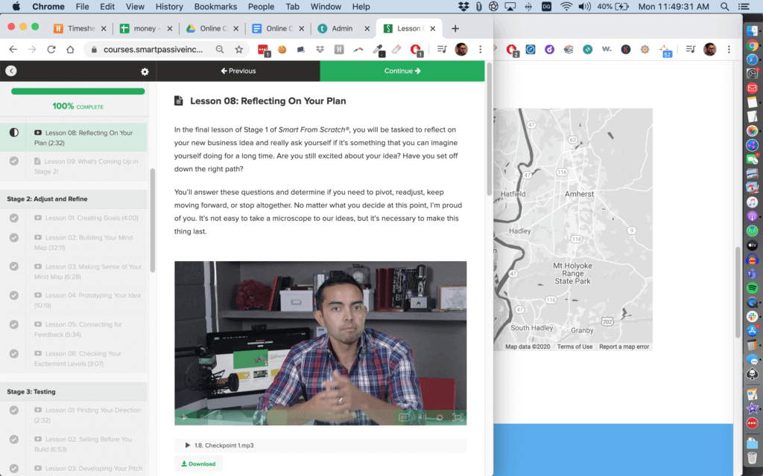Open Lesson 09: What's Coming Up in Stage 2
This screenshot has width=763, height=476.
(86, 166)
